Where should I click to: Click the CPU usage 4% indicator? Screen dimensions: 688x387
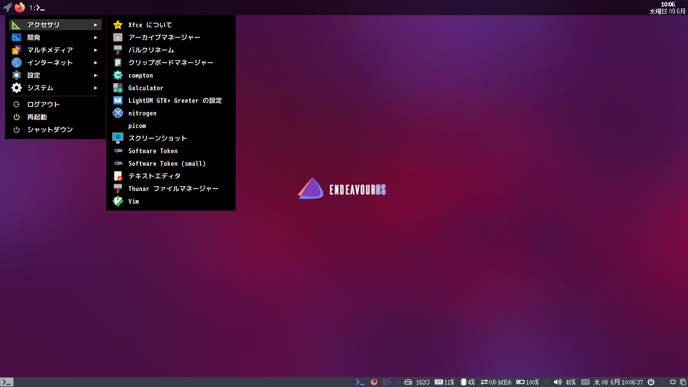[467, 382]
